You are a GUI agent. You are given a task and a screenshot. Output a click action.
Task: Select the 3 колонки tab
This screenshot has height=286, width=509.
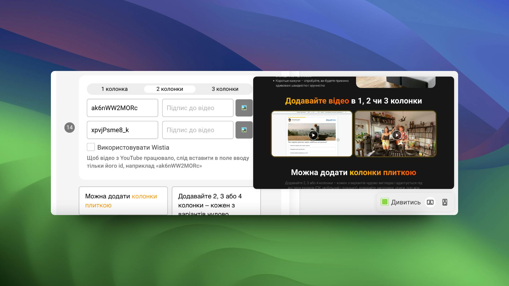click(x=225, y=89)
